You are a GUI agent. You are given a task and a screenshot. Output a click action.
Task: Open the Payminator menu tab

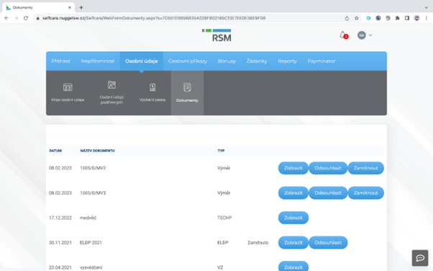pos(322,61)
